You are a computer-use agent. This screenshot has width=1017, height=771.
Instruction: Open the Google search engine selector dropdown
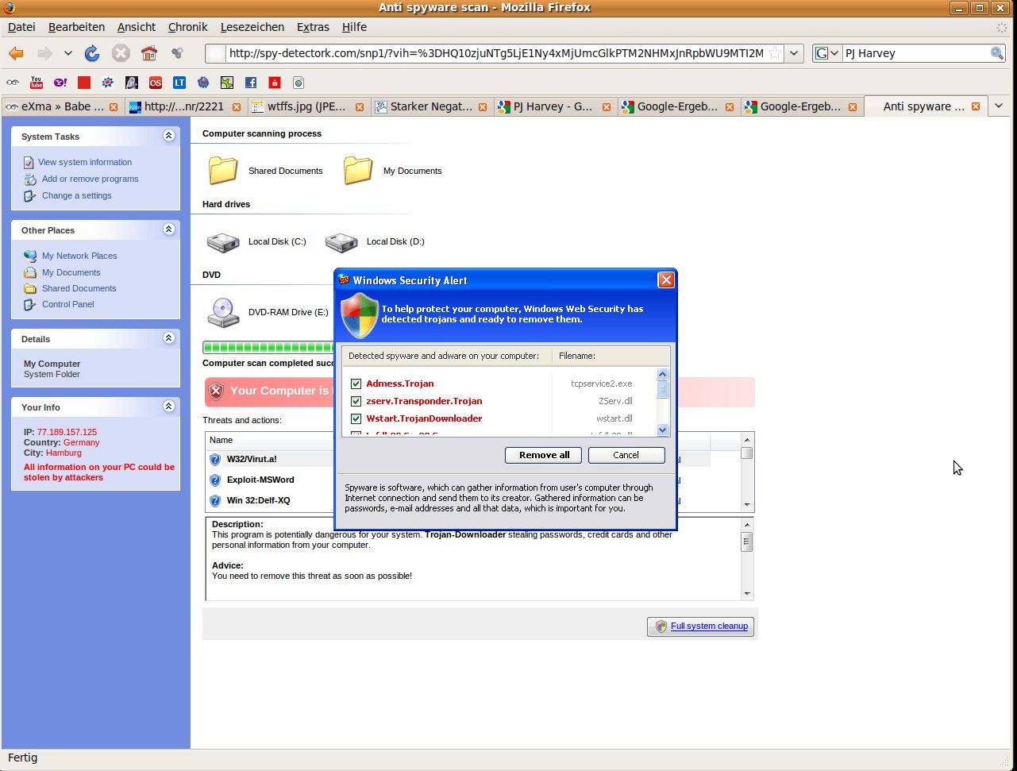click(x=828, y=53)
